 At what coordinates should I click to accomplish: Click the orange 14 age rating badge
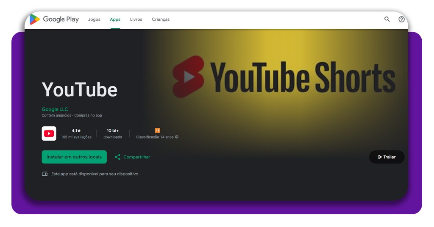click(157, 130)
